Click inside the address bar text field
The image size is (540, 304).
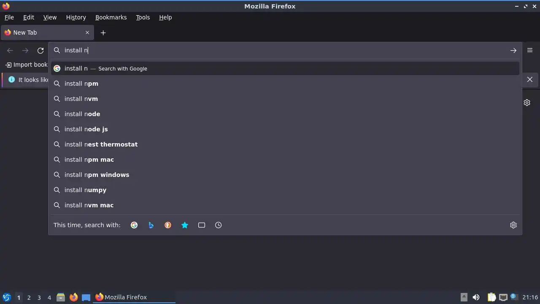click(x=285, y=50)
